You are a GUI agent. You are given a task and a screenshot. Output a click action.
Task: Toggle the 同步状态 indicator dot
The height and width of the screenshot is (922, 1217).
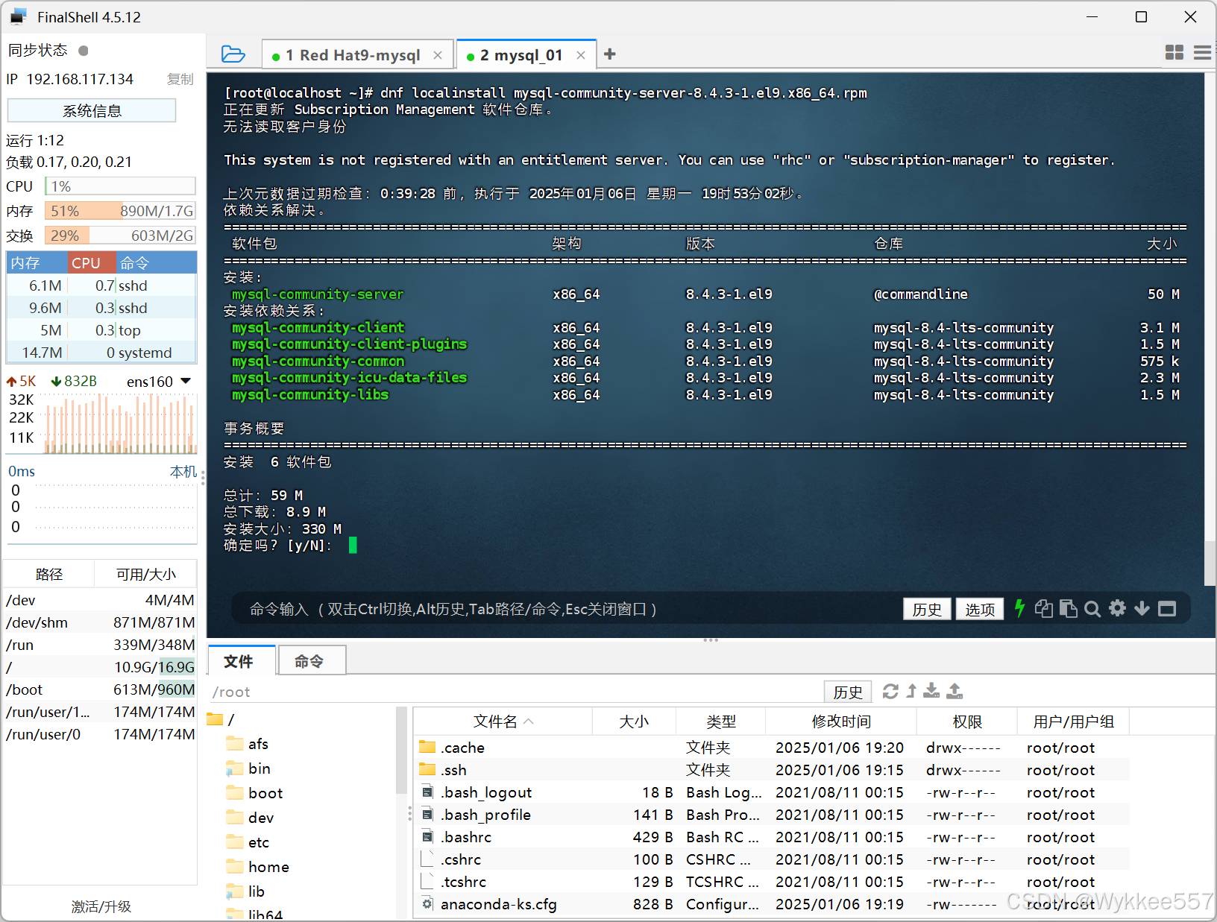[83, 50]
